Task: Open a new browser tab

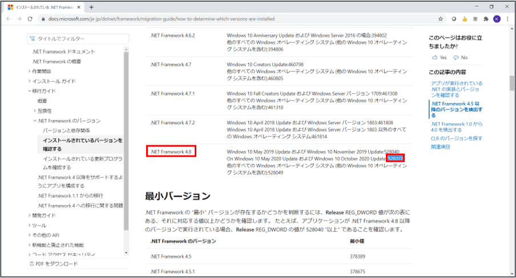Action: pyautogui.click(x=91, y=7)
